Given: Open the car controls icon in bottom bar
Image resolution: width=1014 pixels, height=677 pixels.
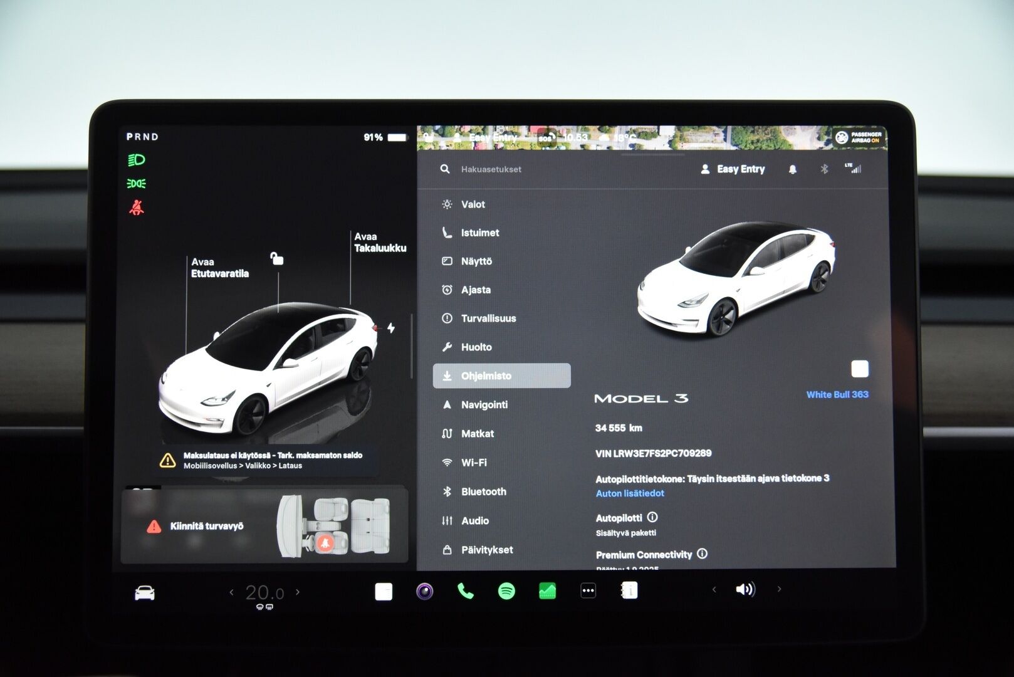Looking at the screenshot, I should pos(145,592).
